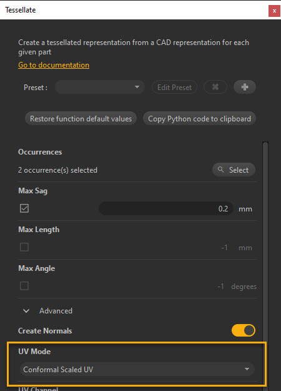Open the Preset dropdown

(100, 87)
